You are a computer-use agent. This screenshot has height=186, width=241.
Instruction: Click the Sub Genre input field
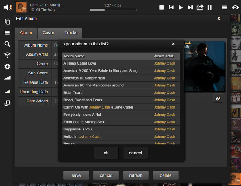coord(55,73)
